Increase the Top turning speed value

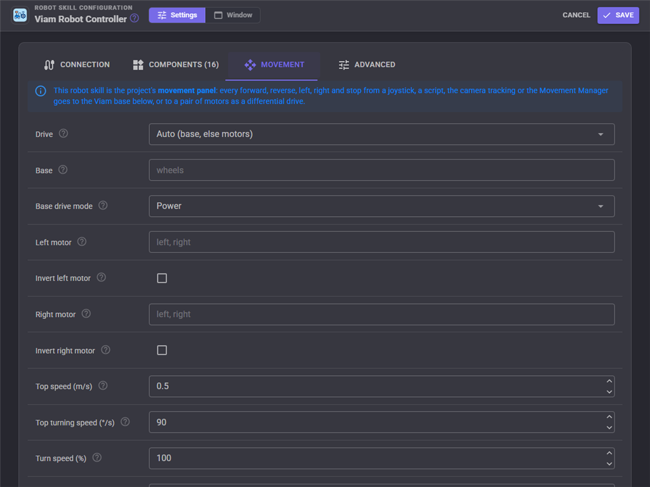pyautogui.click(x=609, y=417)
